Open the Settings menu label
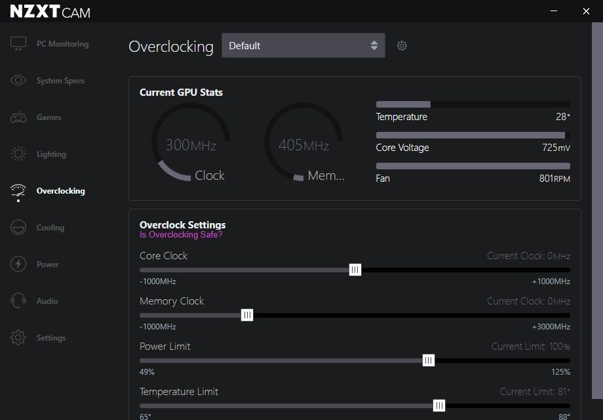Viewport: 603px width, 420px height. point(51,337)
